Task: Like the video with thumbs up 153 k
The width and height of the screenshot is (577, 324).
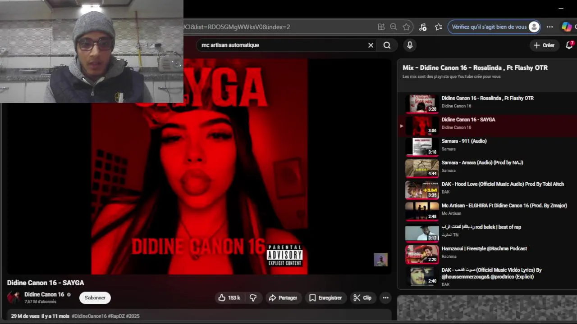Action: coord(229,298)
